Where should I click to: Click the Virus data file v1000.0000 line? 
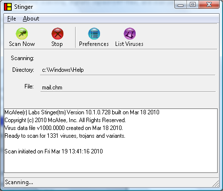tap(63, 128)
